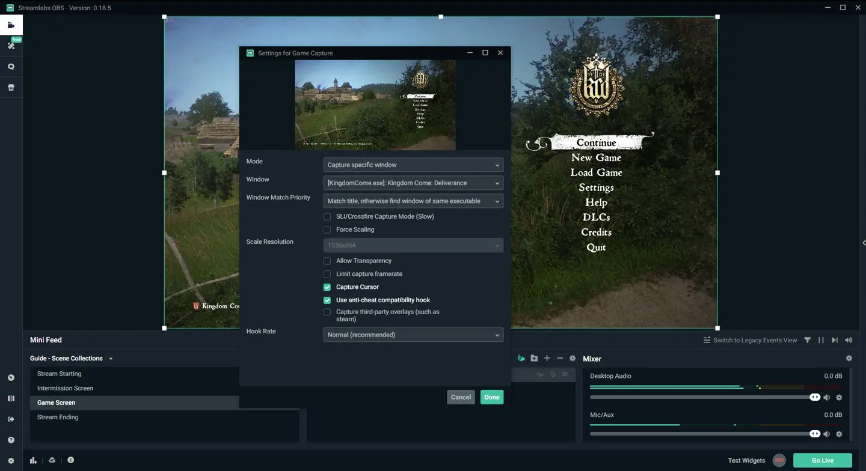Add a new source with plus icon
The height and width of the screenshot is (471, 866).
[547, 358]
